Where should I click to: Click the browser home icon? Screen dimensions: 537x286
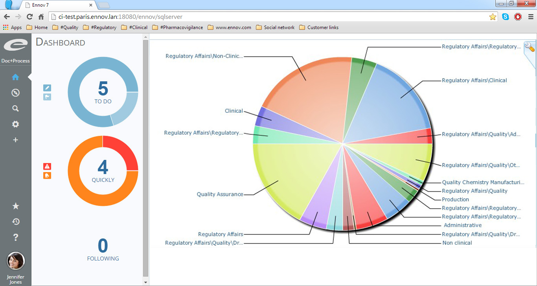point(41,17)
